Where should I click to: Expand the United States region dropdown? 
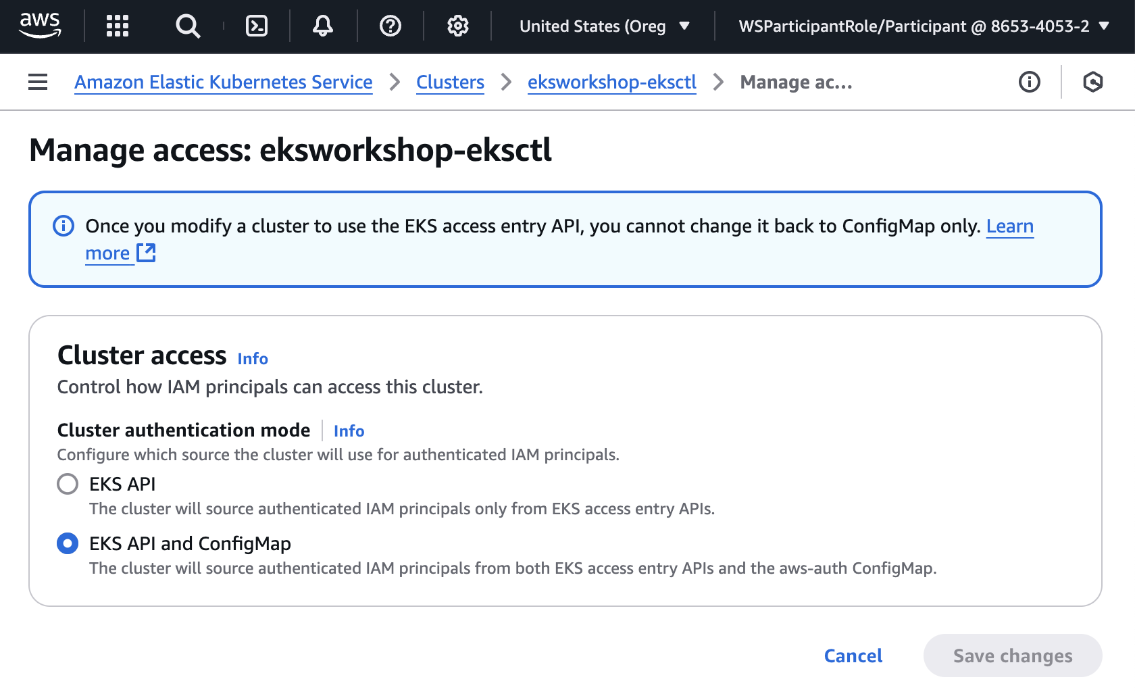604,26
